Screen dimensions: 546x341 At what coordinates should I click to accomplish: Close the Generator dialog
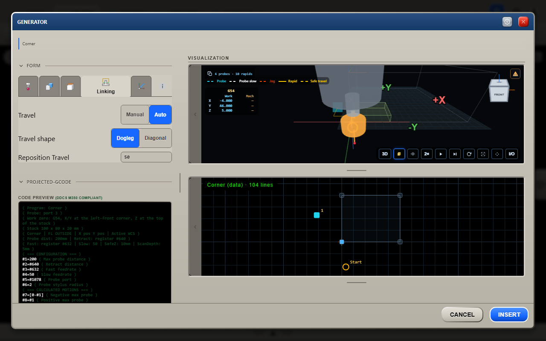click(523, 22)
